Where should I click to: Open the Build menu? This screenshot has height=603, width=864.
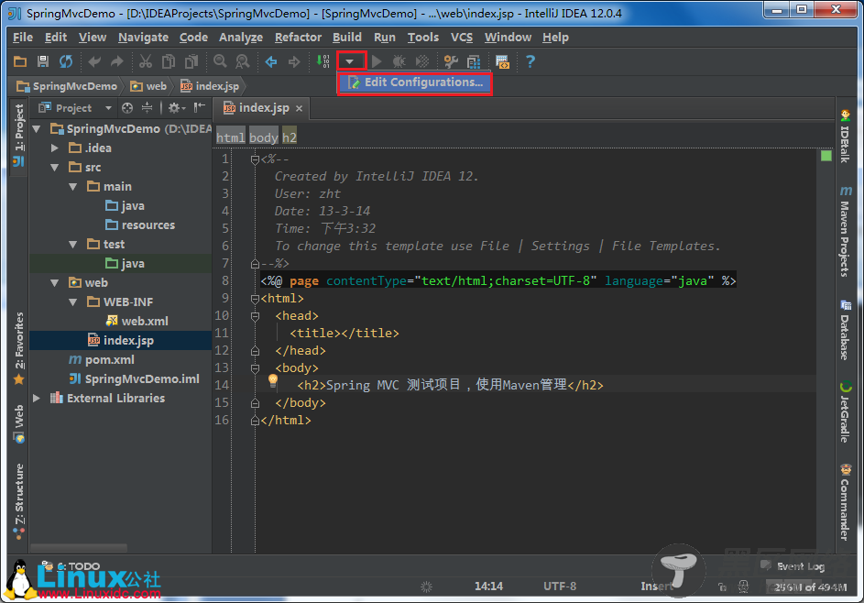tap(347, 38)
